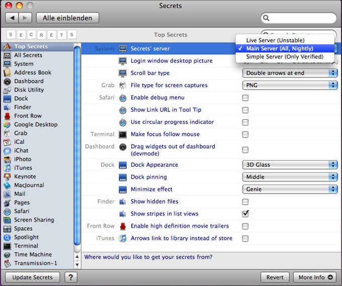Click the Revert button
Screen dimensions: 342x286
tap(275, 277)
